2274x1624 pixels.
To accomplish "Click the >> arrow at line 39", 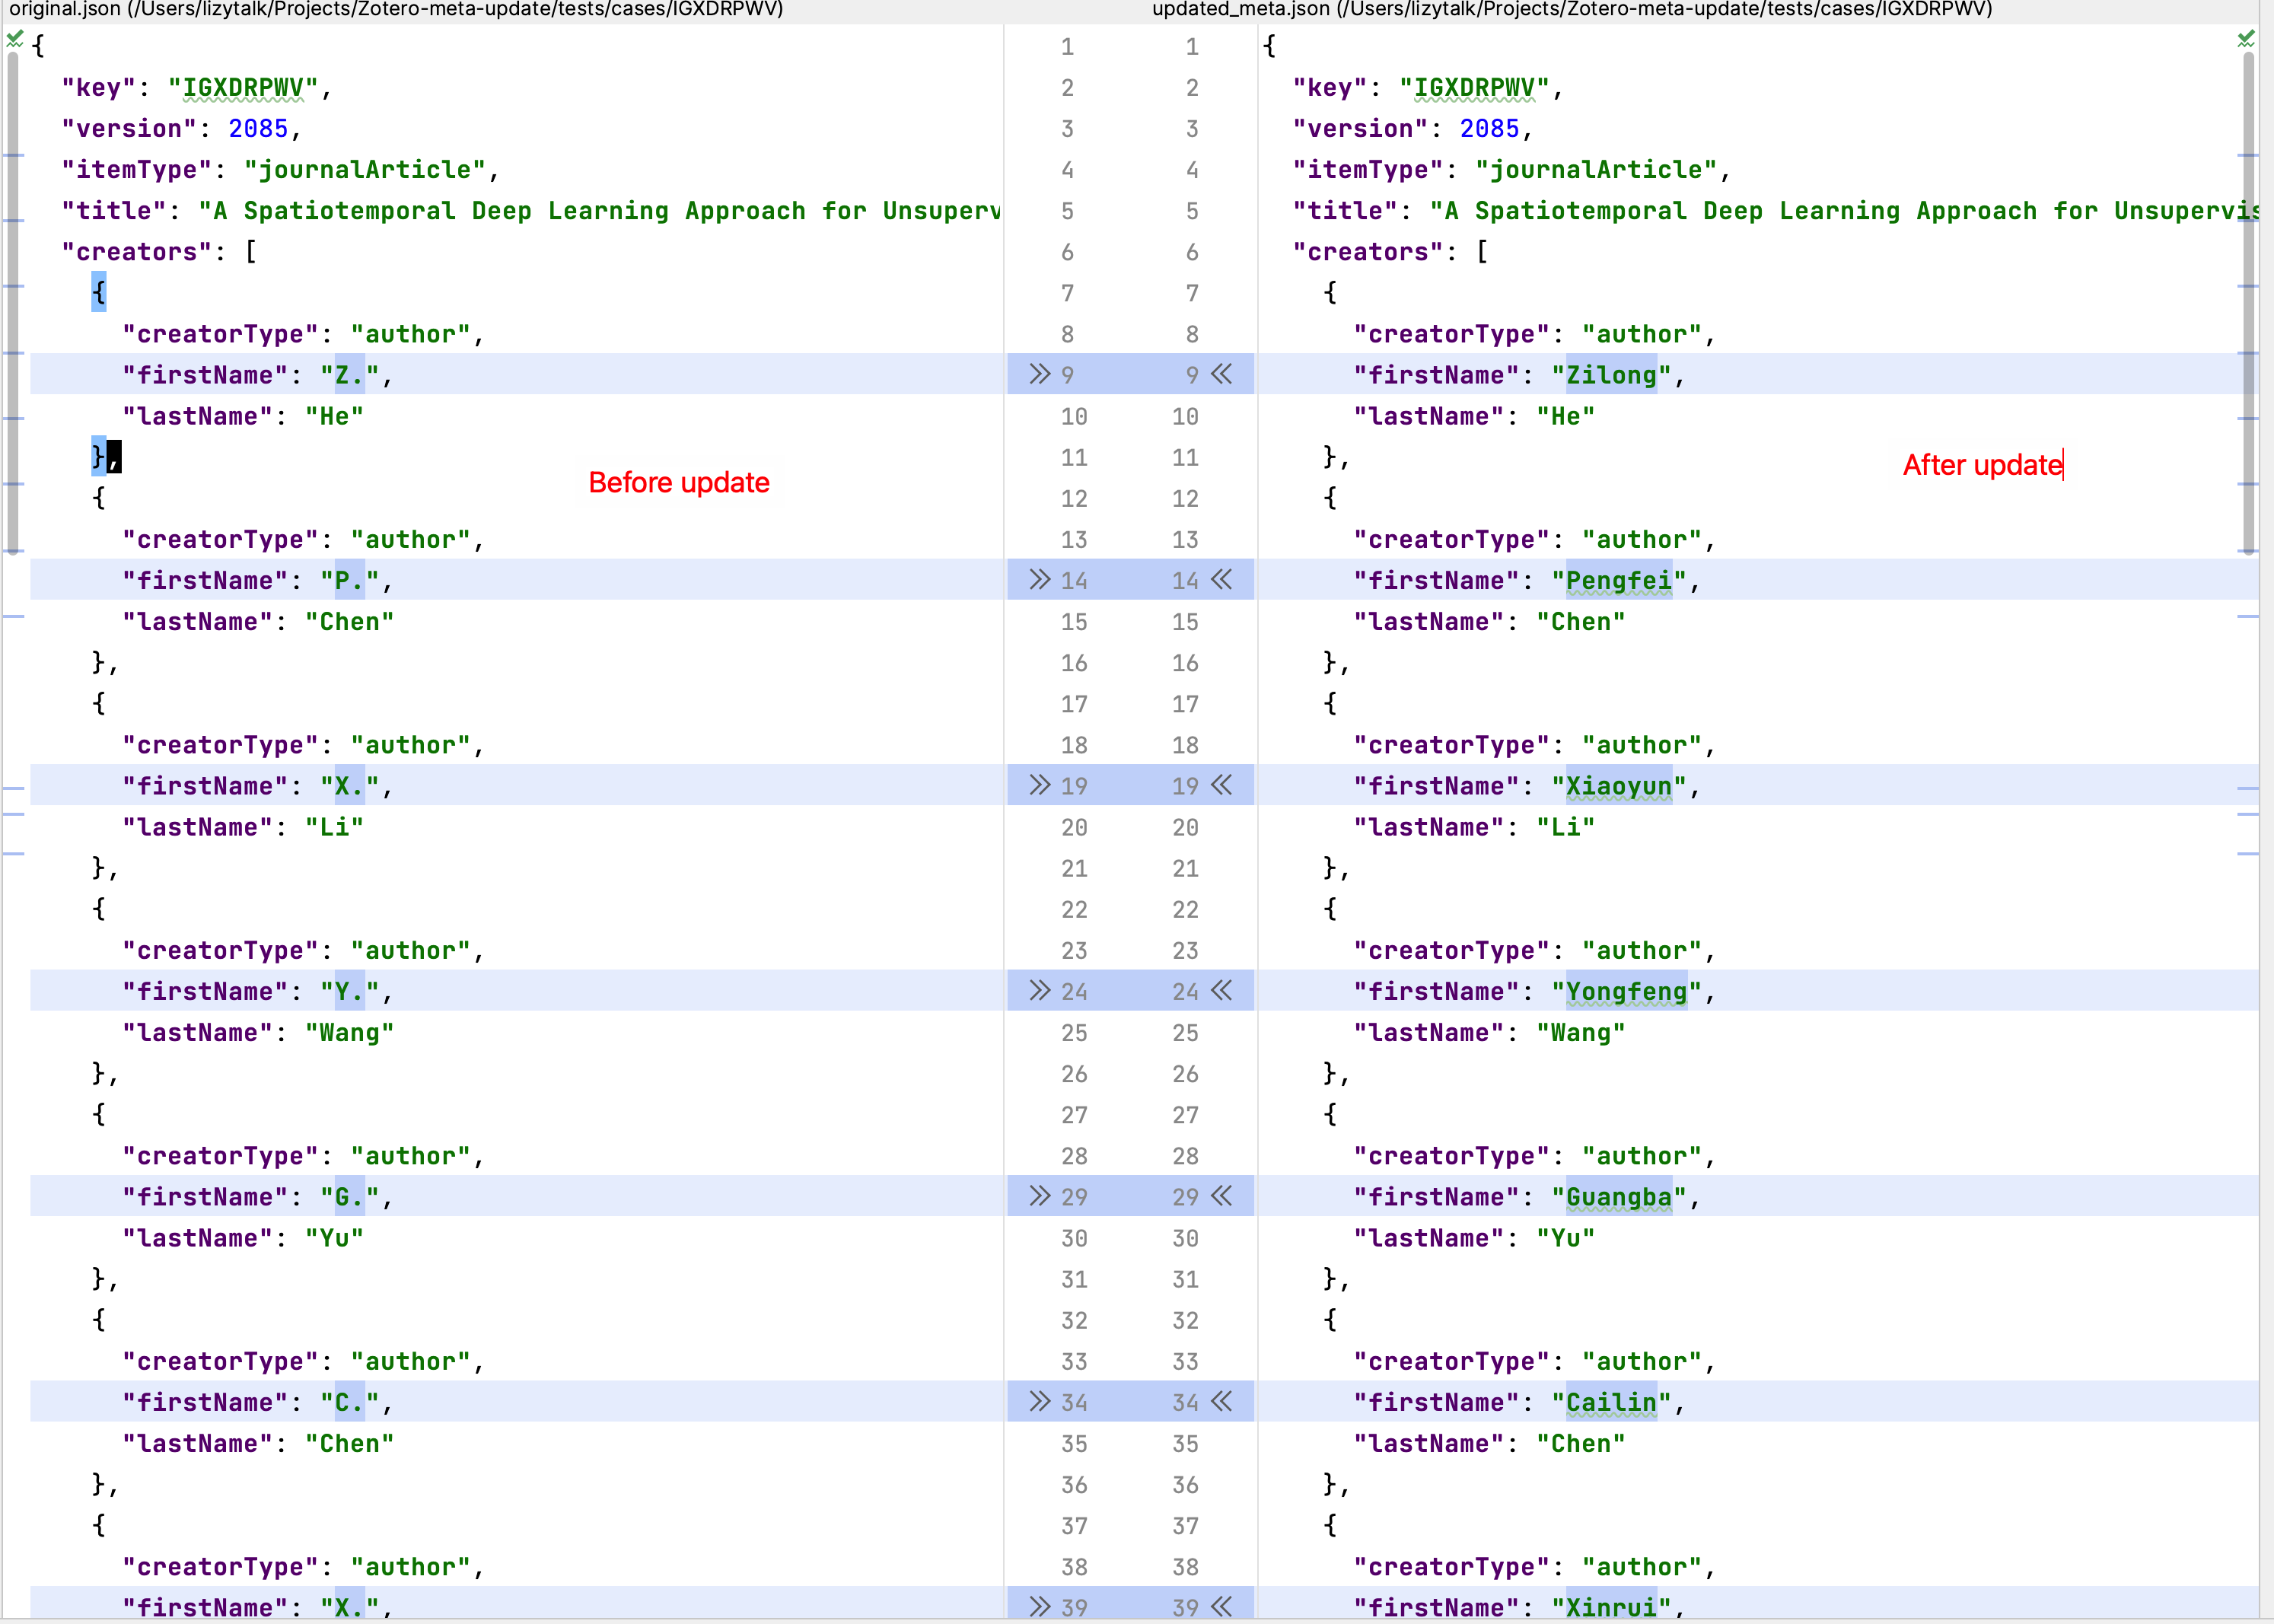I will tap(1040, 1606).
